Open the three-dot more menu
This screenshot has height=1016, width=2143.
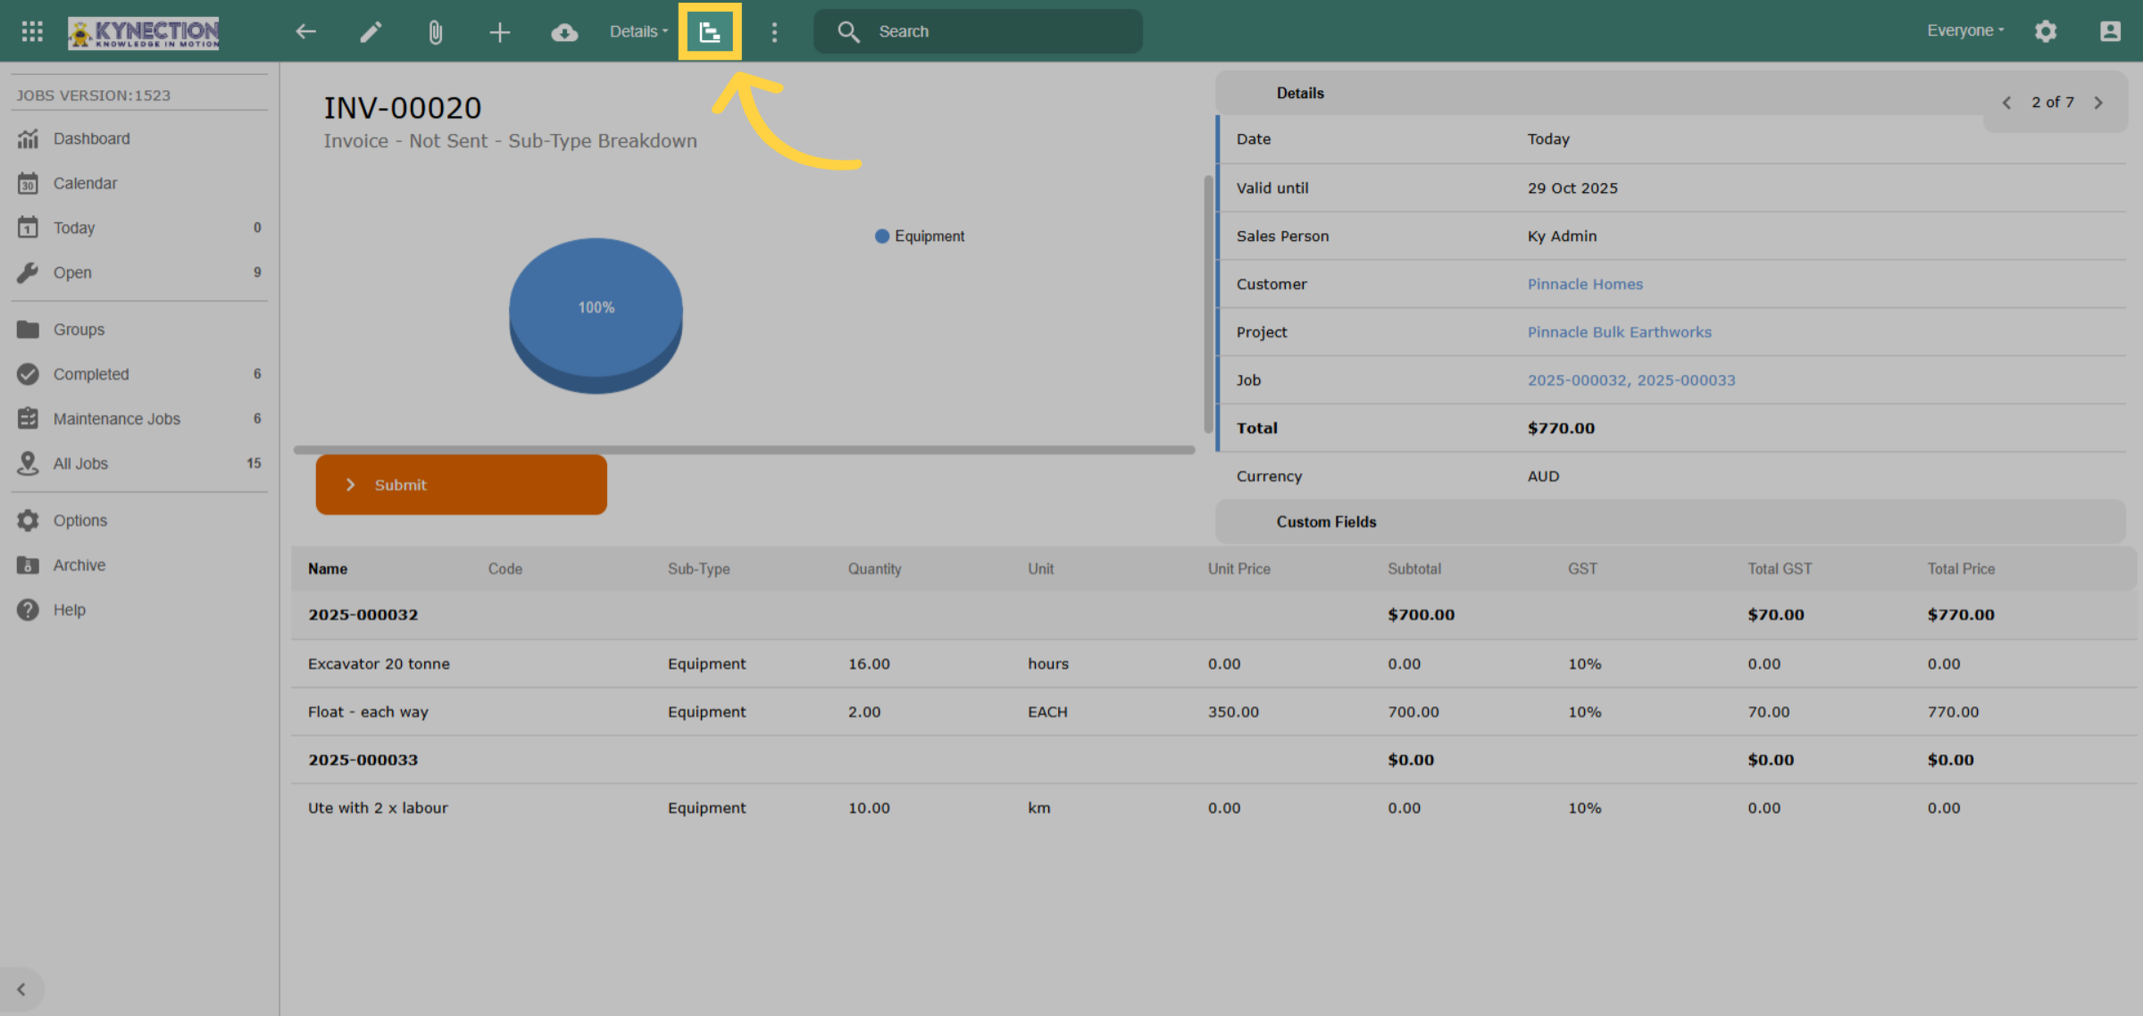tap(774, 32)
